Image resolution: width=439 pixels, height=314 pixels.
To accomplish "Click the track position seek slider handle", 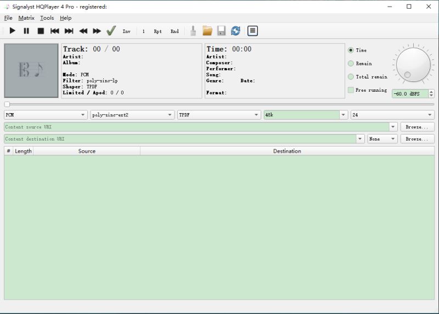I will [x=7, y=104].
